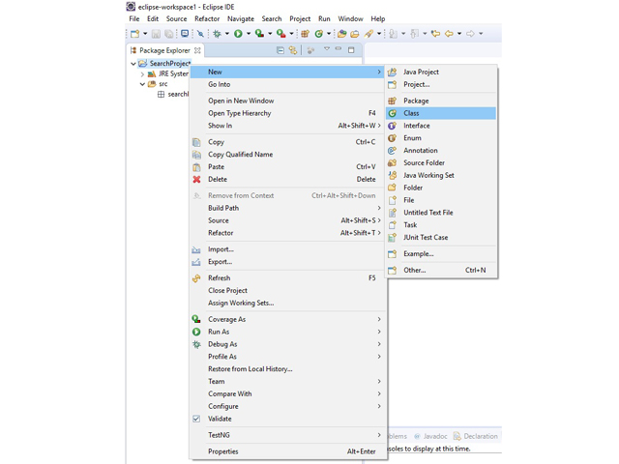The width and height of the screenshot is (619, 464).
Task: Click Properties at menu bottom
Action: point(287,451)
